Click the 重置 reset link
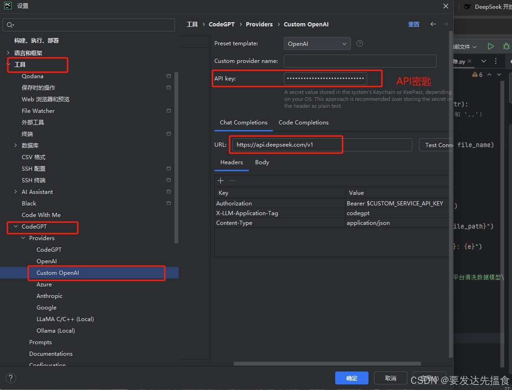 coord(414,24)
